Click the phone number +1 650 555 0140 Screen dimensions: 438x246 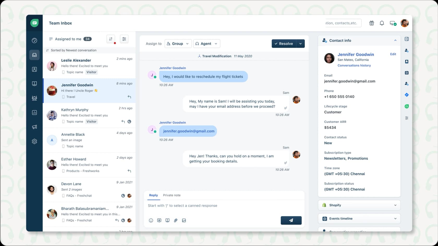(339, 97)
